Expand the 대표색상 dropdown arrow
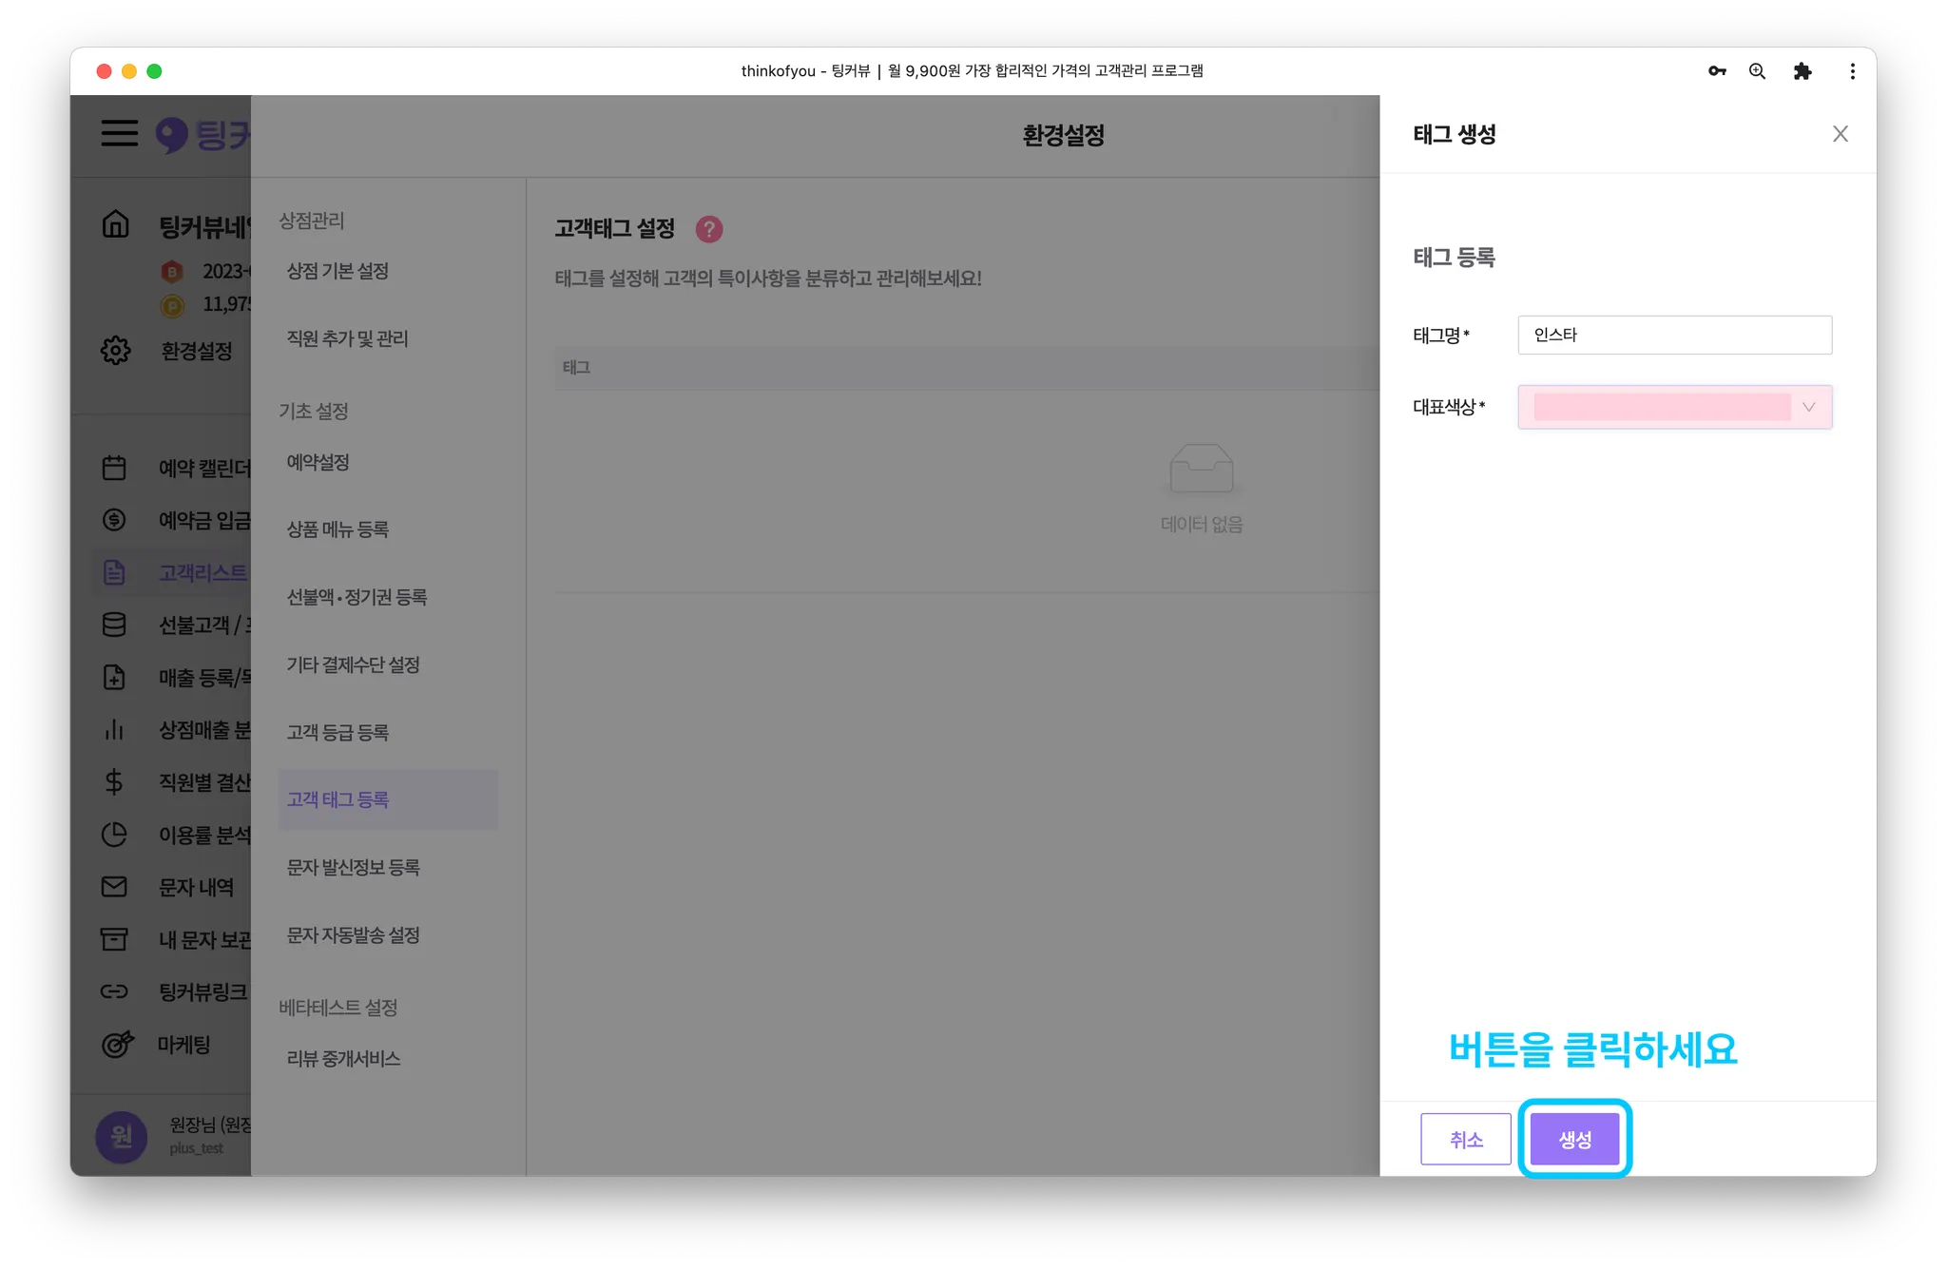1947x1269 pixels. 1808,407
